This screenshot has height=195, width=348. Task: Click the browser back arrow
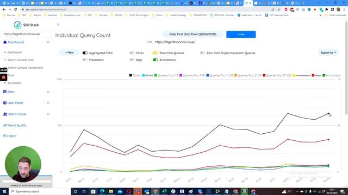tap(4, 10)
